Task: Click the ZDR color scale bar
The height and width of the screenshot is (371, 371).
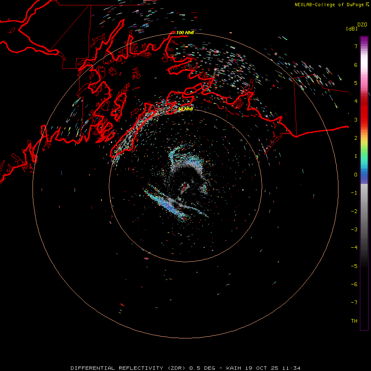Action: point(364,183)
